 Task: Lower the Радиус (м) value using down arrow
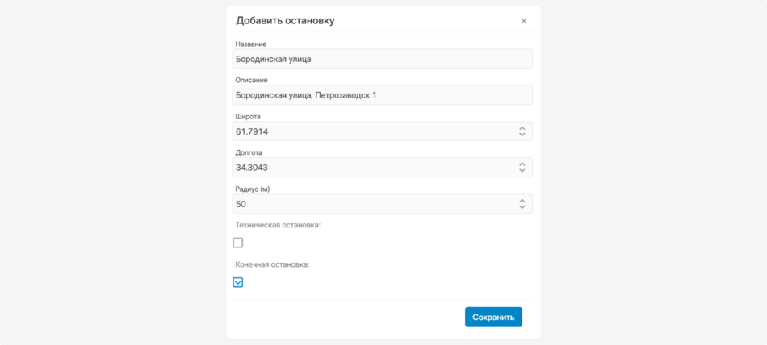(522, 206)
